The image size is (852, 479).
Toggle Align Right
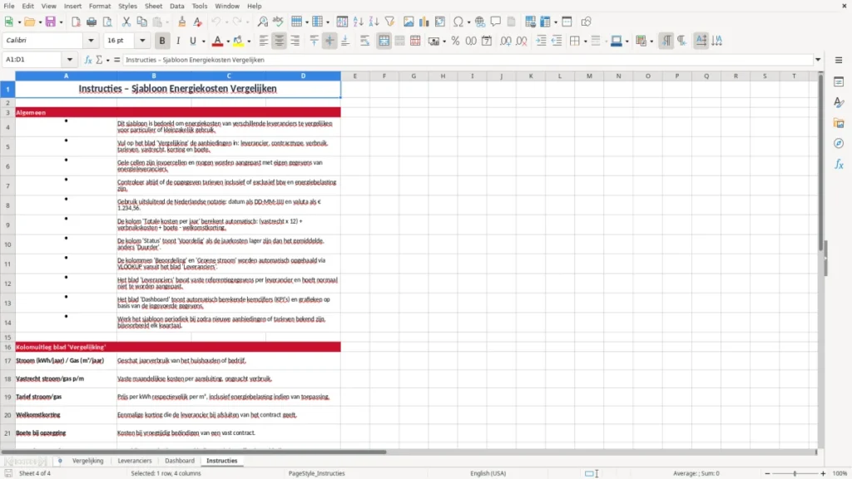pos(295,41)
